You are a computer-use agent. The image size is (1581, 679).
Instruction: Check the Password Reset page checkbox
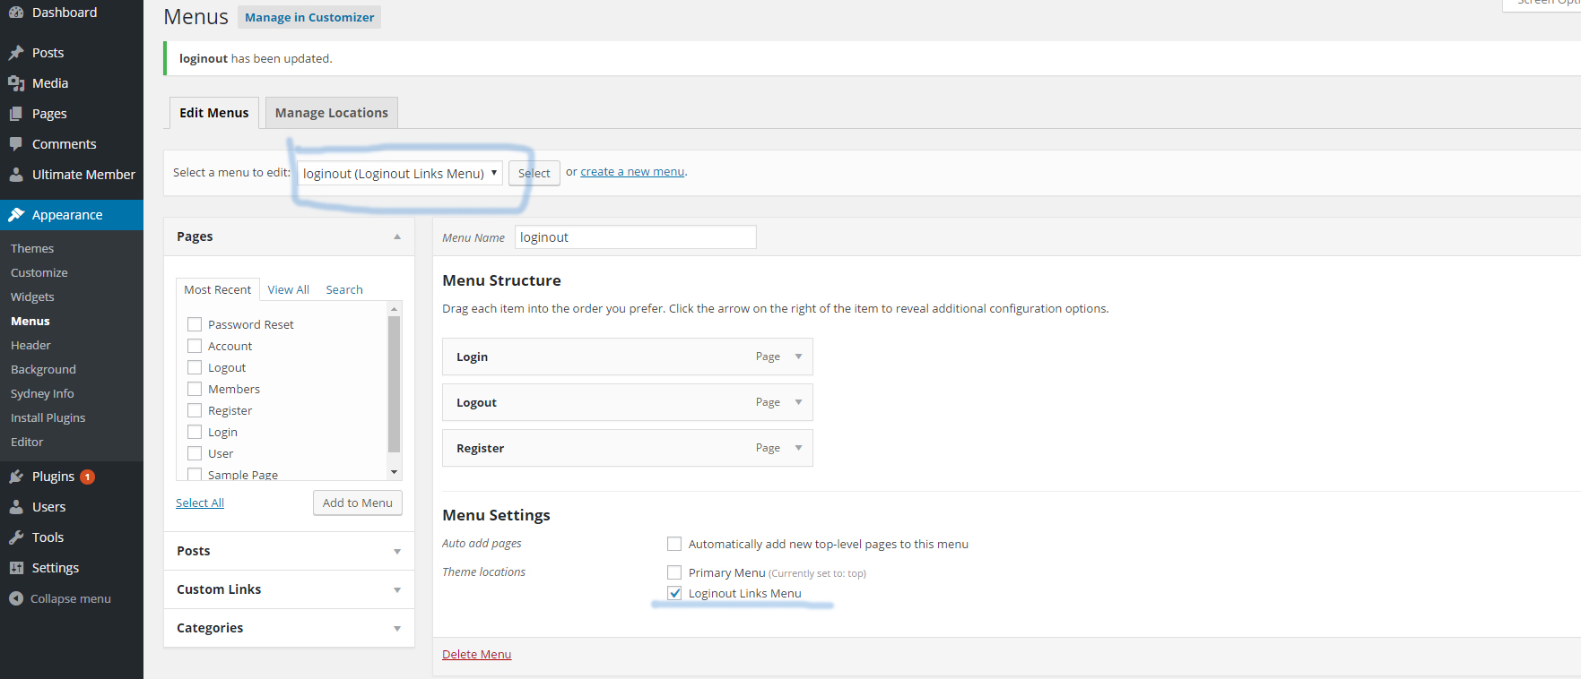pyautogui.click(x=195, y=324)
